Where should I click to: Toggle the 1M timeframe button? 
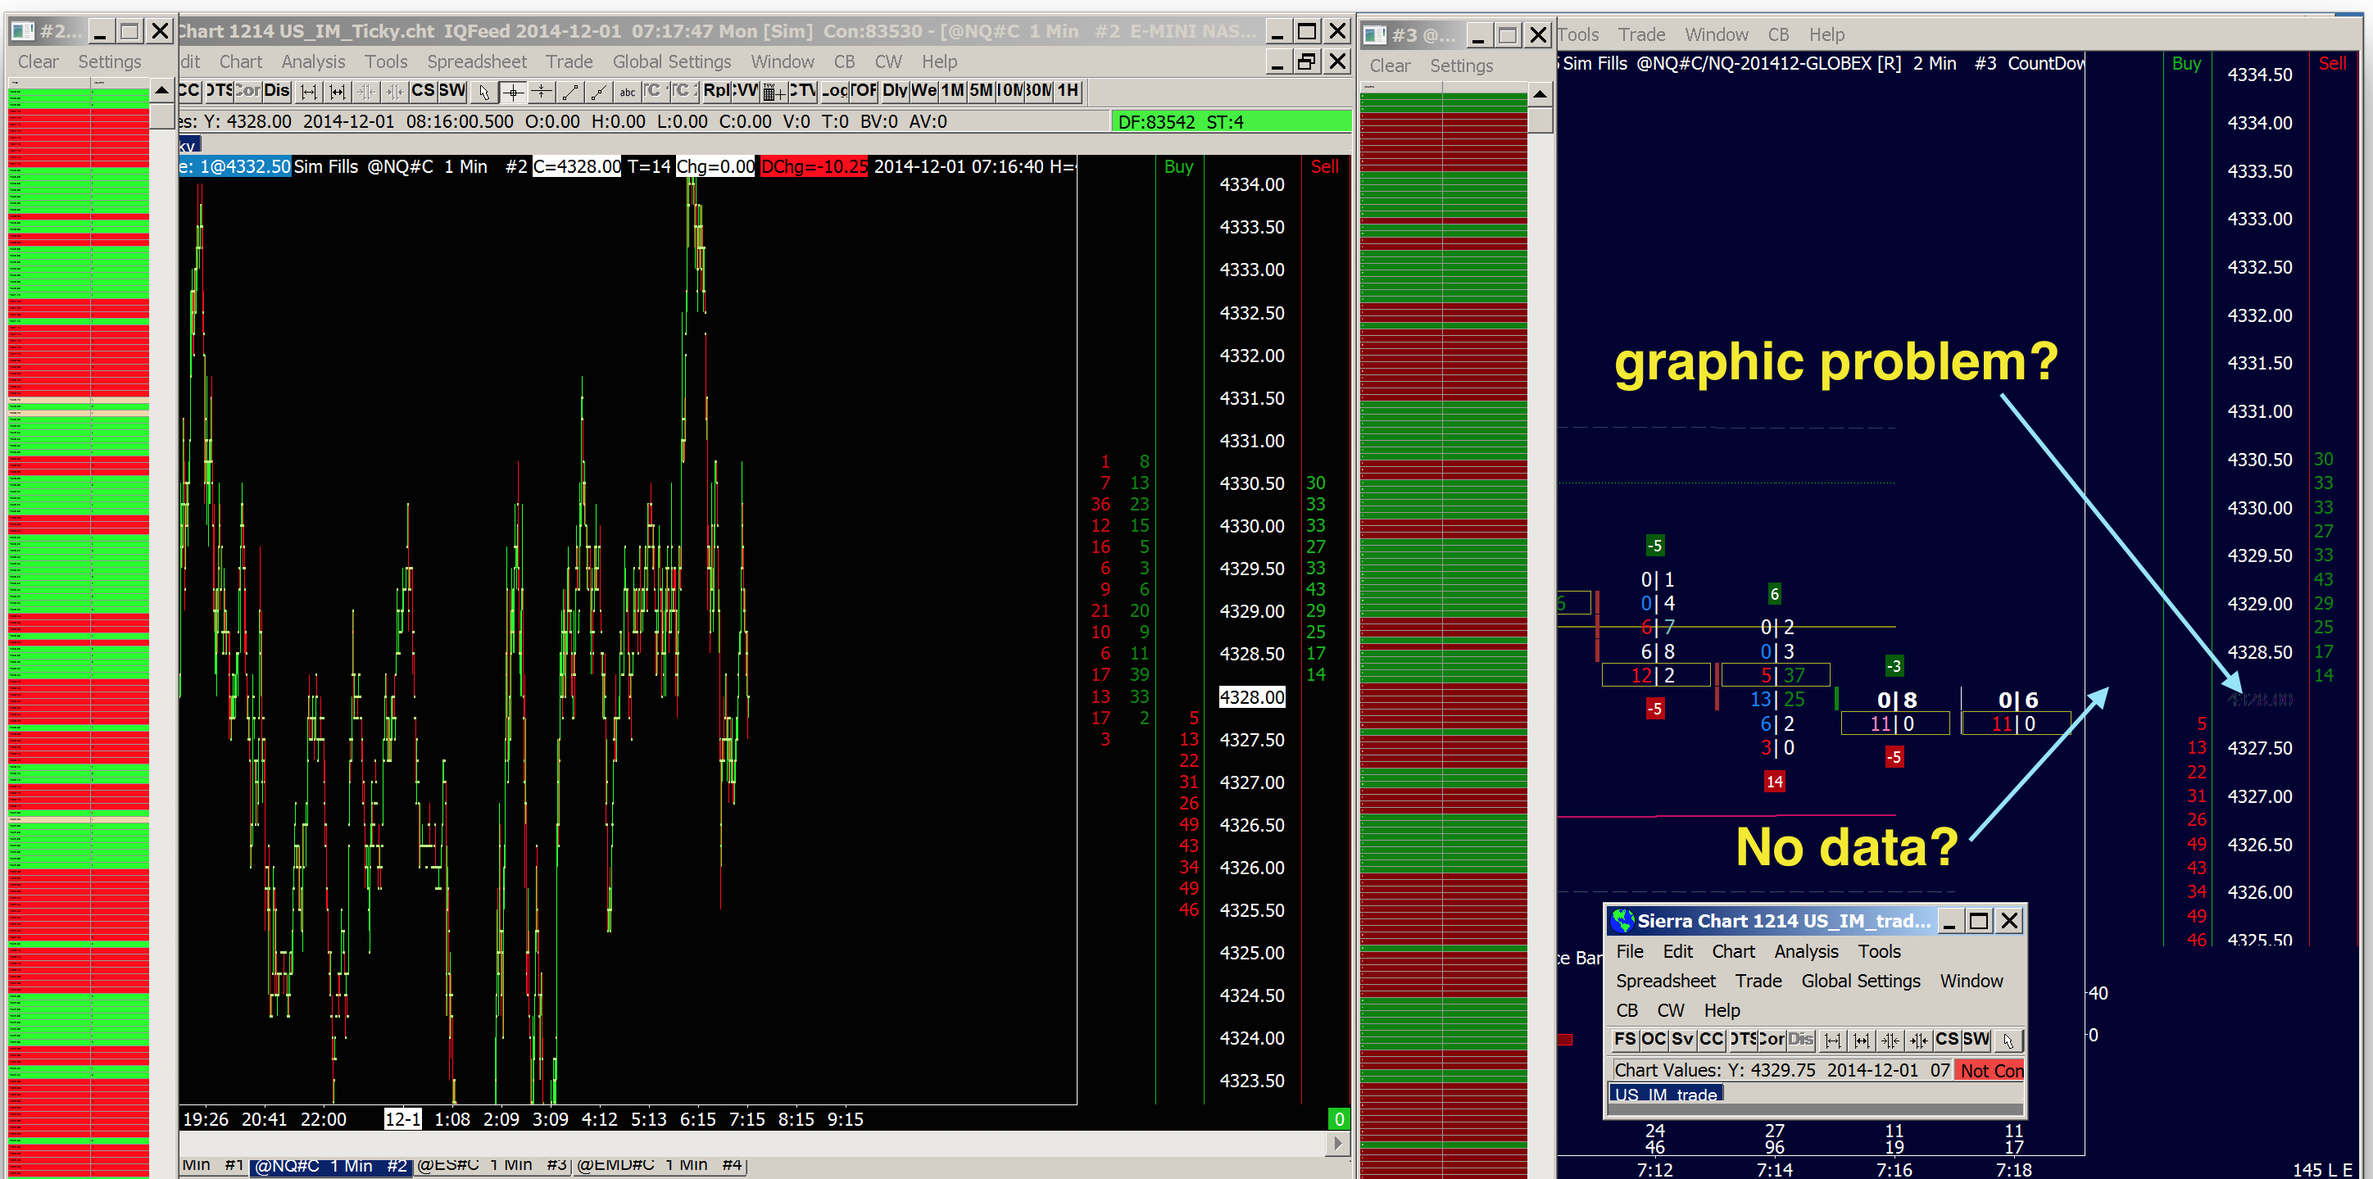pyautogui.click(x=952, y=91)
